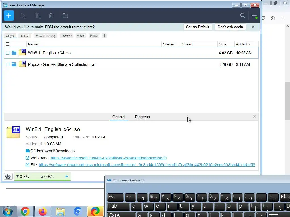
Task: Click Tab key on On-Screen Keyboard
Action: point(118,207)
